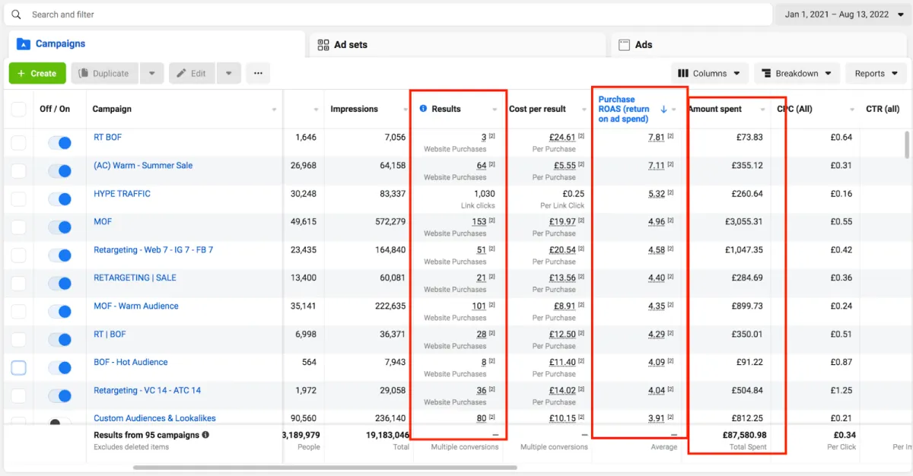The height and width of the screenshot is (476, 913).
Task: Sort by Purchase ROAS column header
Action: pyautogui.click(x=623, y=109)
